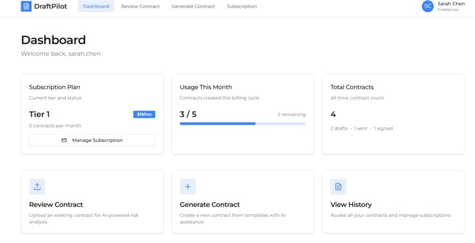Click the $19/mo price badge

[144, 114]
